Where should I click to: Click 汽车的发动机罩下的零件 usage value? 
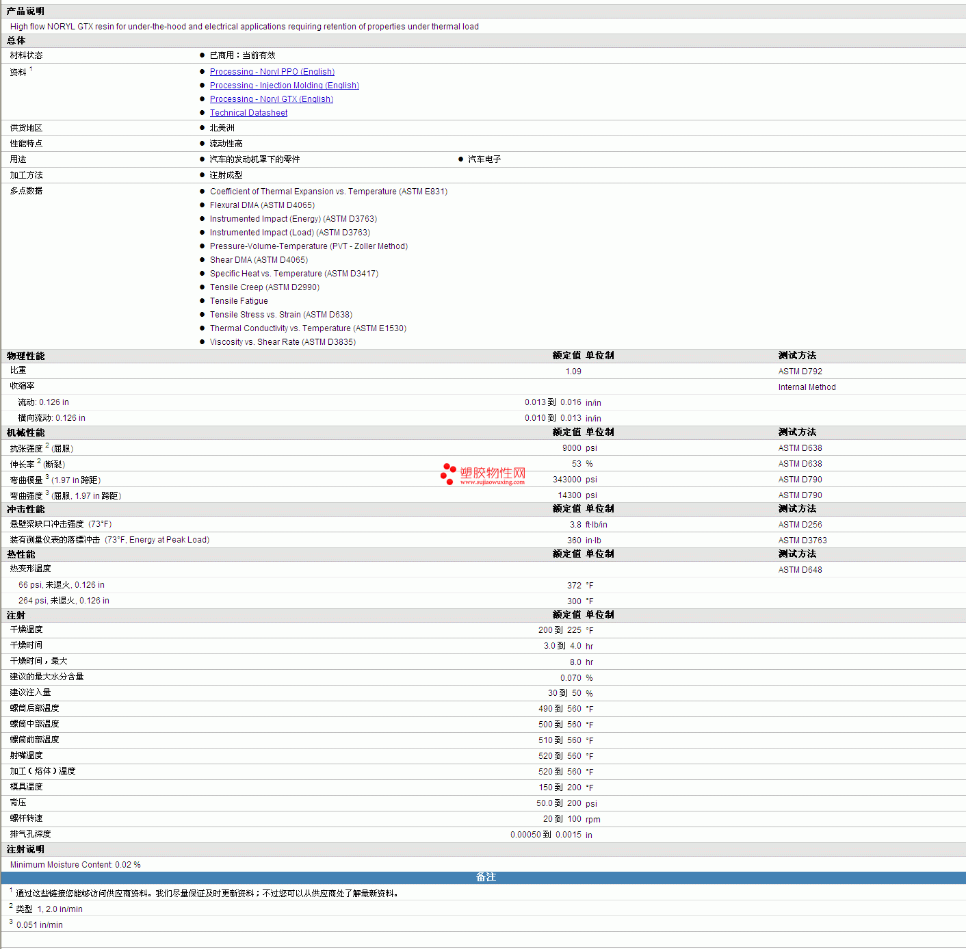pyautogui.click(x=254, y=159)
